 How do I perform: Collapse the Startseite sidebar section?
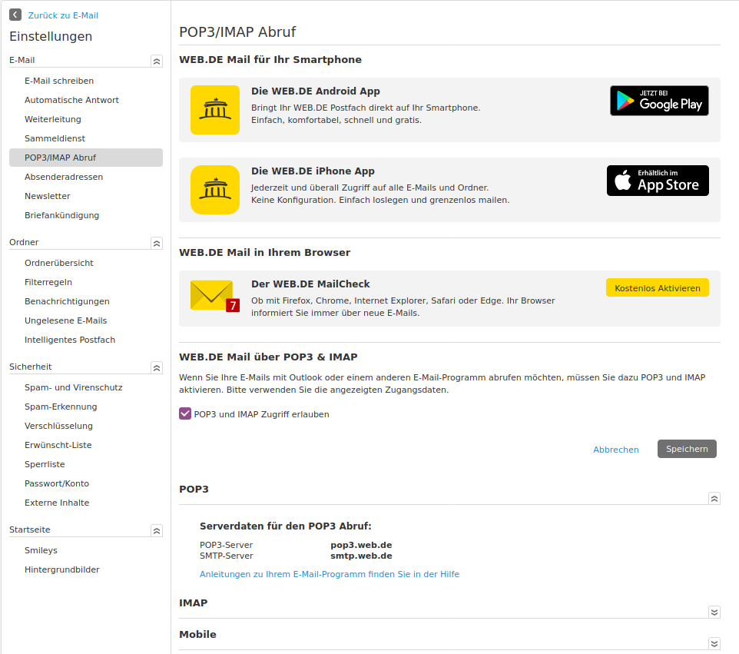pyautogui.click(x=157, y=530)
